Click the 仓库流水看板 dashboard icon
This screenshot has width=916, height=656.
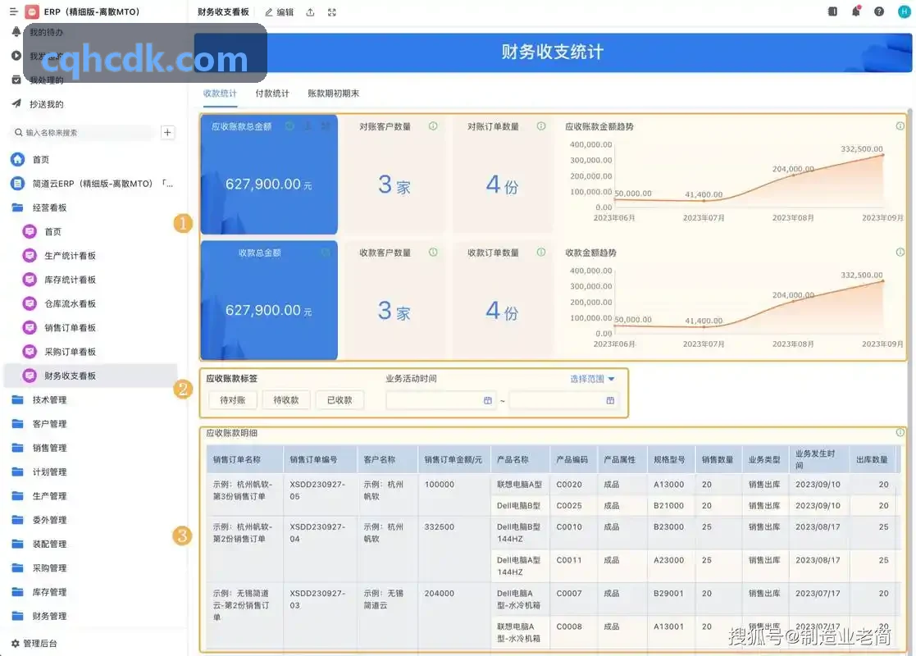[30, 303]
